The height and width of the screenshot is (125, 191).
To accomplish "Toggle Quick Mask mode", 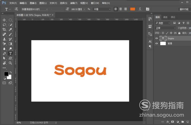I will coord(4,83).
